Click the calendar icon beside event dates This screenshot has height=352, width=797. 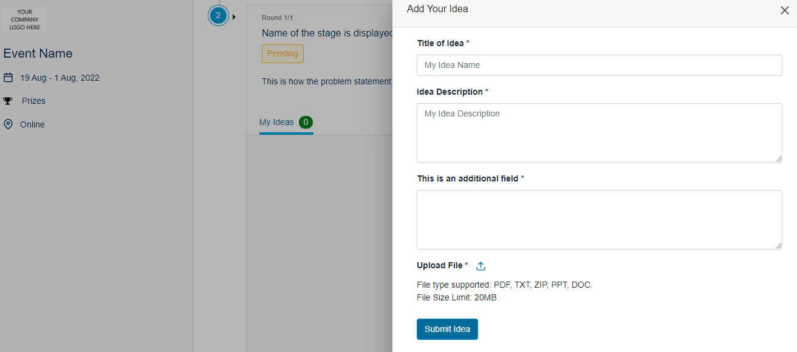[x=8, y=78]
